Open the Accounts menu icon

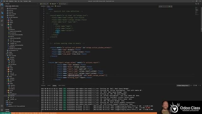[2, 106]
